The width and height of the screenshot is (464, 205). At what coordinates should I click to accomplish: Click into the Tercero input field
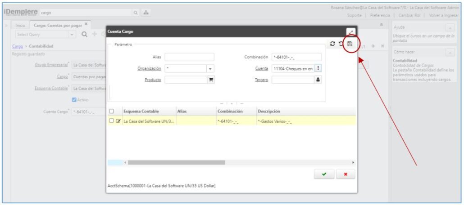point(293,80)
